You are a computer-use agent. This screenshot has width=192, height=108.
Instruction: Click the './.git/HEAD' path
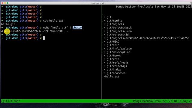coord(111,42)
